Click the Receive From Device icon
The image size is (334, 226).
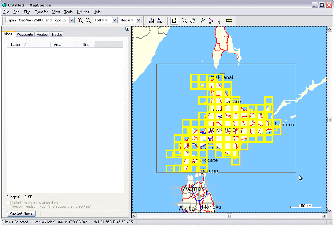159,20
